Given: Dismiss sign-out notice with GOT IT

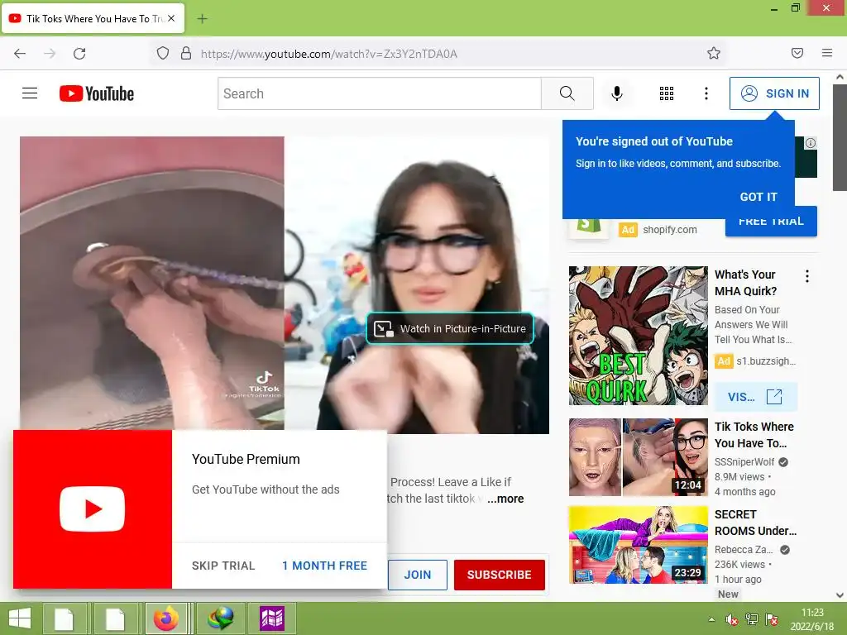Looking at the screenshot, I should pyautogui.click(x=758, y=197).
